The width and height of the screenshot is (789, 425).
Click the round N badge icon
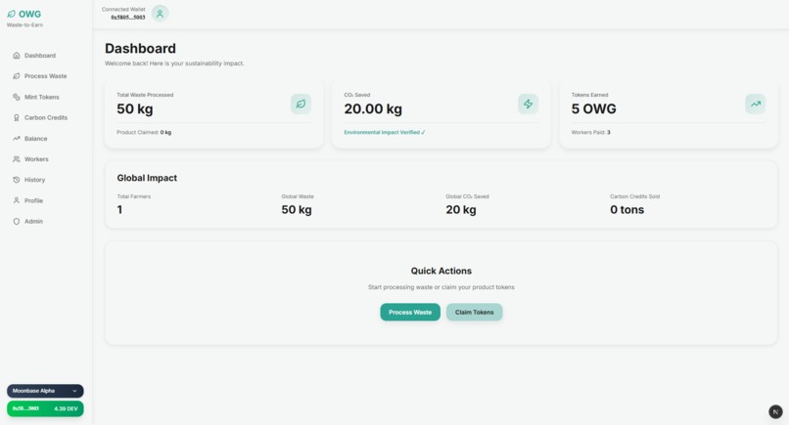tap(775, 412)
